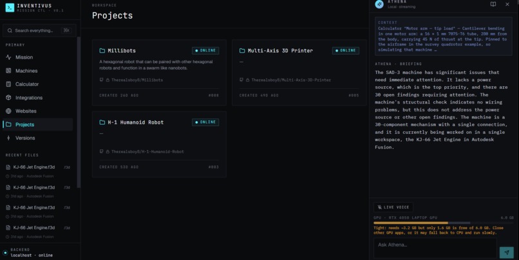
Task: Open Calculator via its sidebar icon
Action: [8, 84]
